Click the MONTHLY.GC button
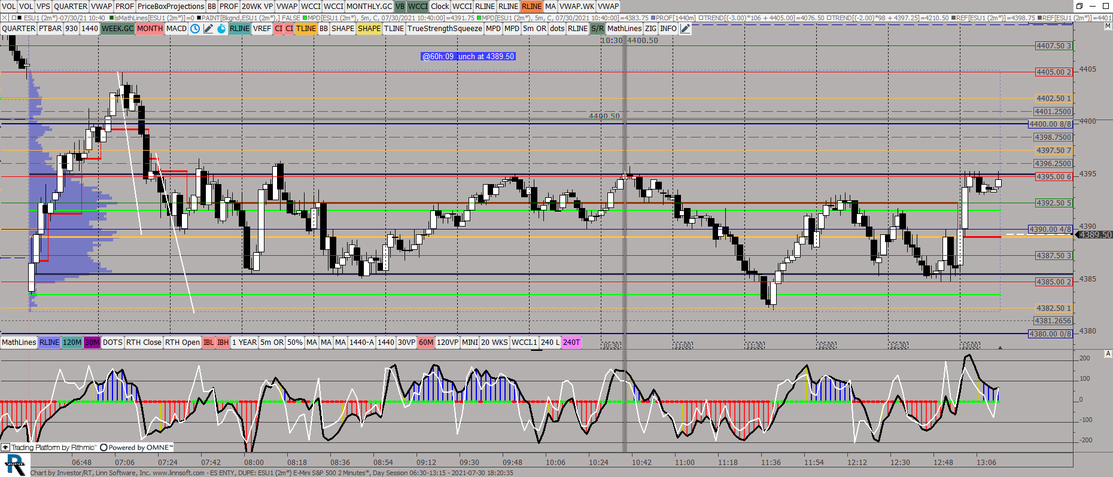The height and width of the screenshot is (477, 1113). pos(369,6)
